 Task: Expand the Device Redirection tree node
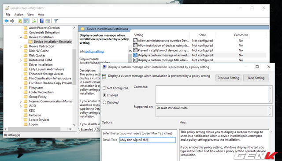21,46
